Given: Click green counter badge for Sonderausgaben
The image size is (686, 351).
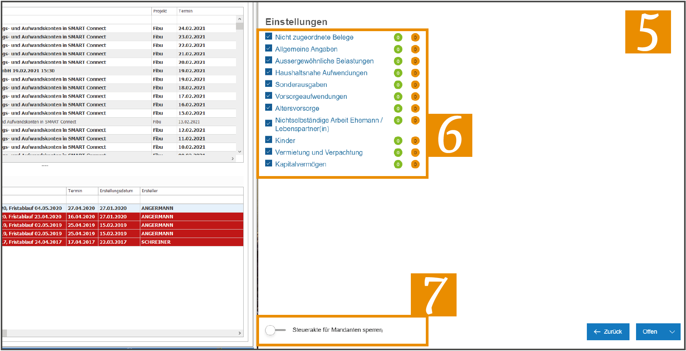Looking at the screenshot, I should click(x=398, y=85).
